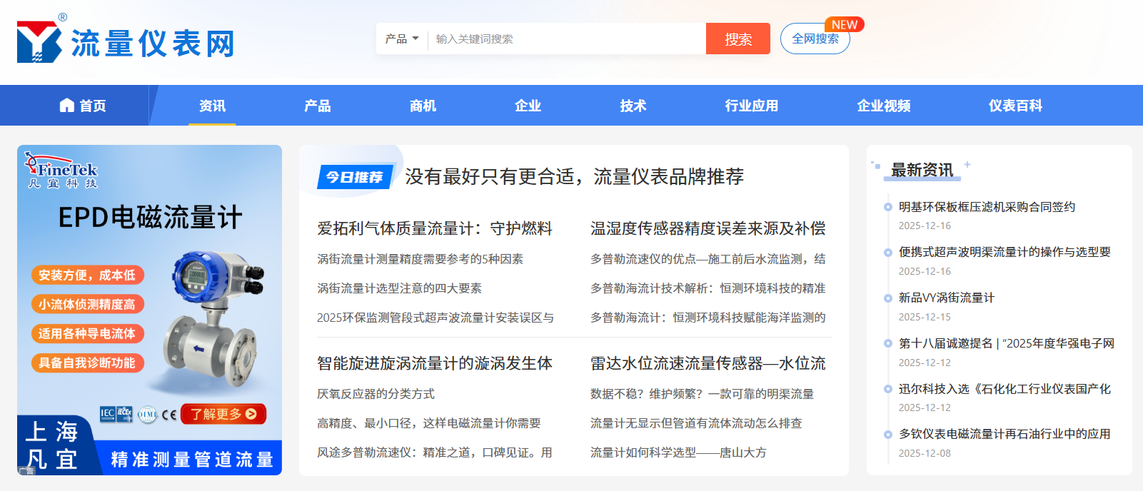Switch to the 资讯 navigation tab

(x=212, y=106)
